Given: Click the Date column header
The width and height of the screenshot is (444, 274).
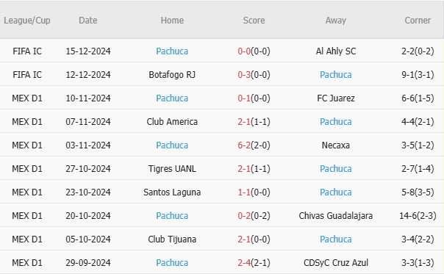Looking at the screenshot, I should pyautogui.click(x=87, y=21).
